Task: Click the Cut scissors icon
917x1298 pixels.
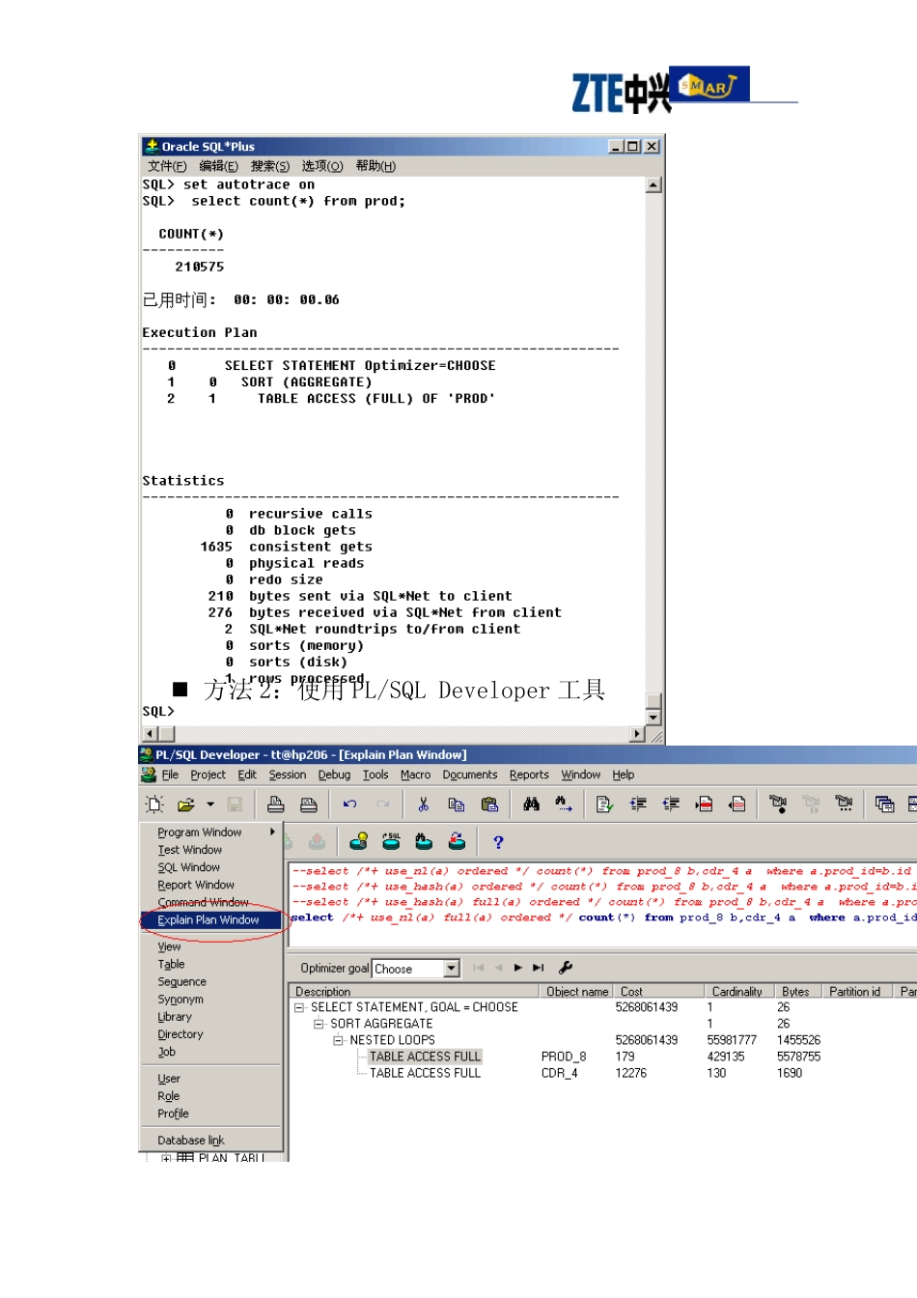Action: [424, 804]
